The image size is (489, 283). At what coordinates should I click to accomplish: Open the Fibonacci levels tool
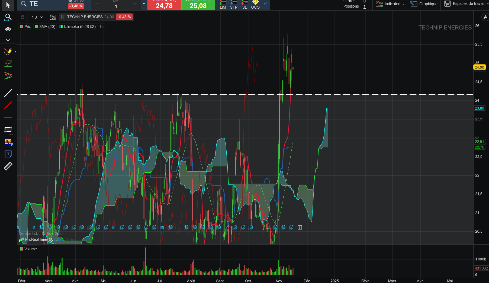(8, 142)
